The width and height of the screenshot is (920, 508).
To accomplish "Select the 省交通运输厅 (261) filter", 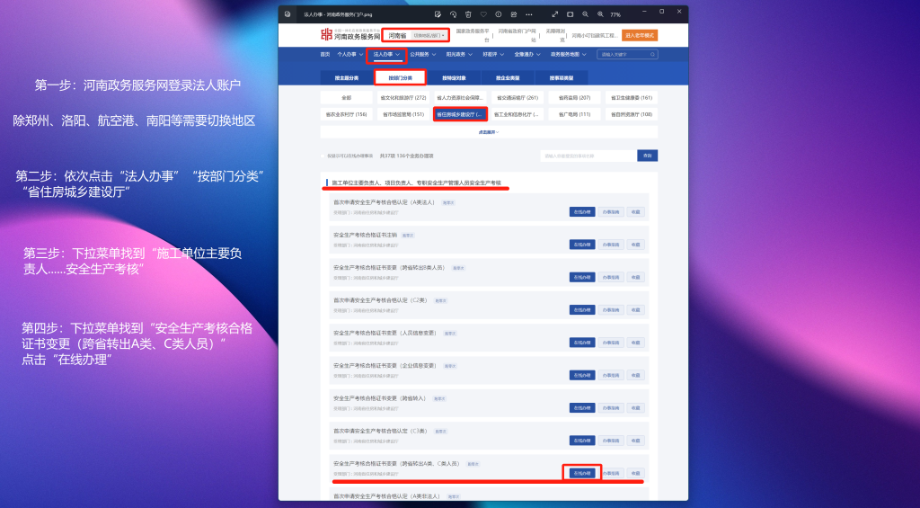I will (x=517, y=97).
